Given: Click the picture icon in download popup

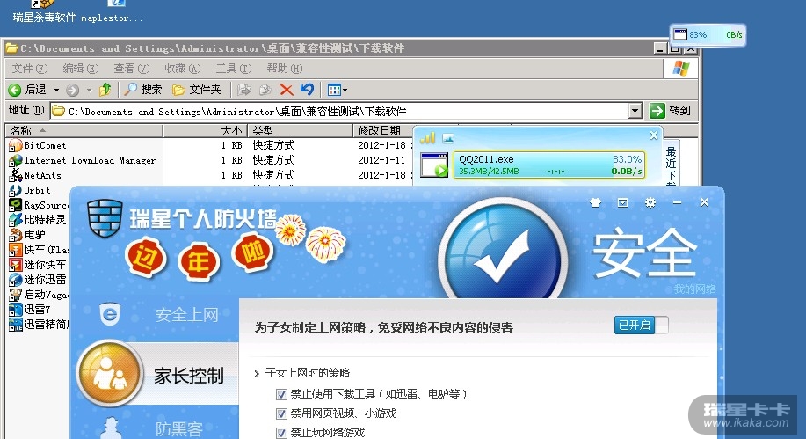Looking at the screenshot, I should [448, 138].
